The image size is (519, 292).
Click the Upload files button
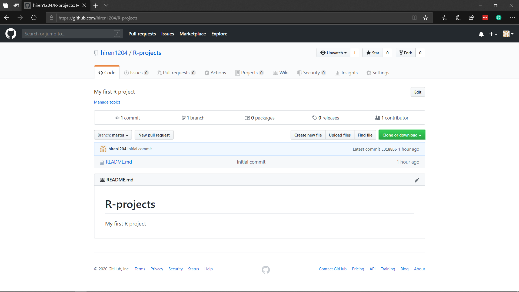pyautogui.click(x=340, y=135)
